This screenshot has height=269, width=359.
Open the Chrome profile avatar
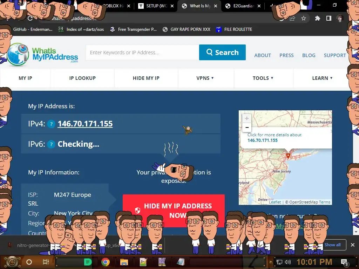pos(340,18)
